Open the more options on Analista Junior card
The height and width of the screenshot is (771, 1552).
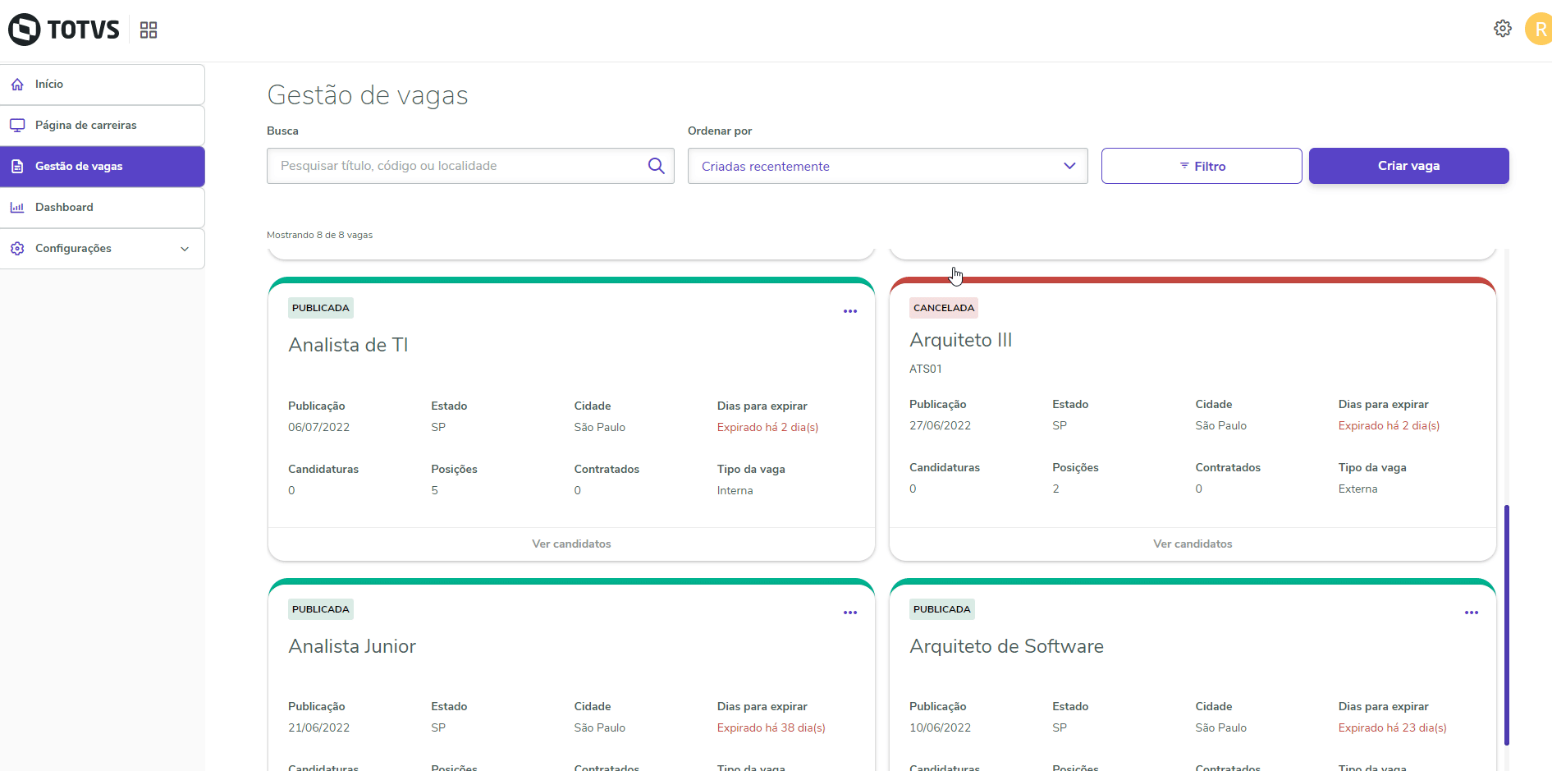(x=850, y=613)
